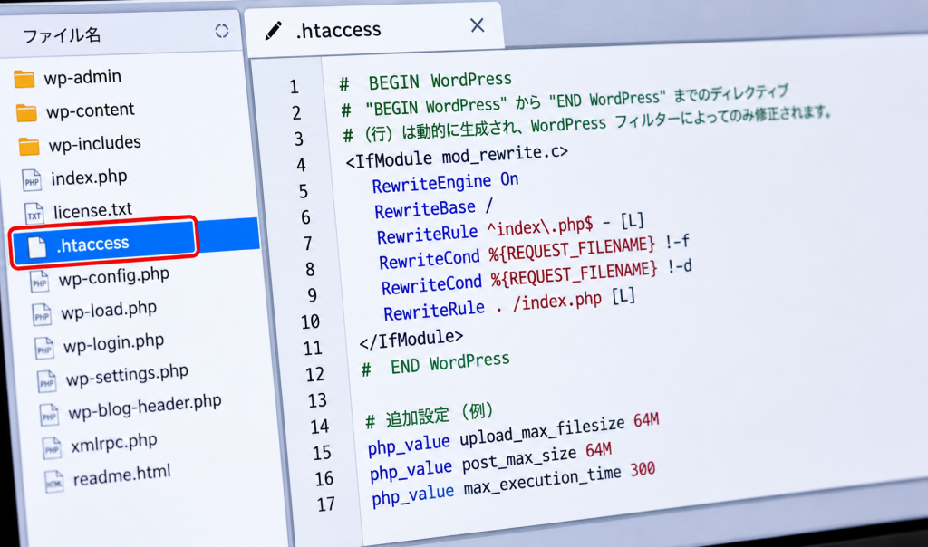The image size is (928, 547).
Task: Click the wp-admin folder icon
Action: (24, 79)
